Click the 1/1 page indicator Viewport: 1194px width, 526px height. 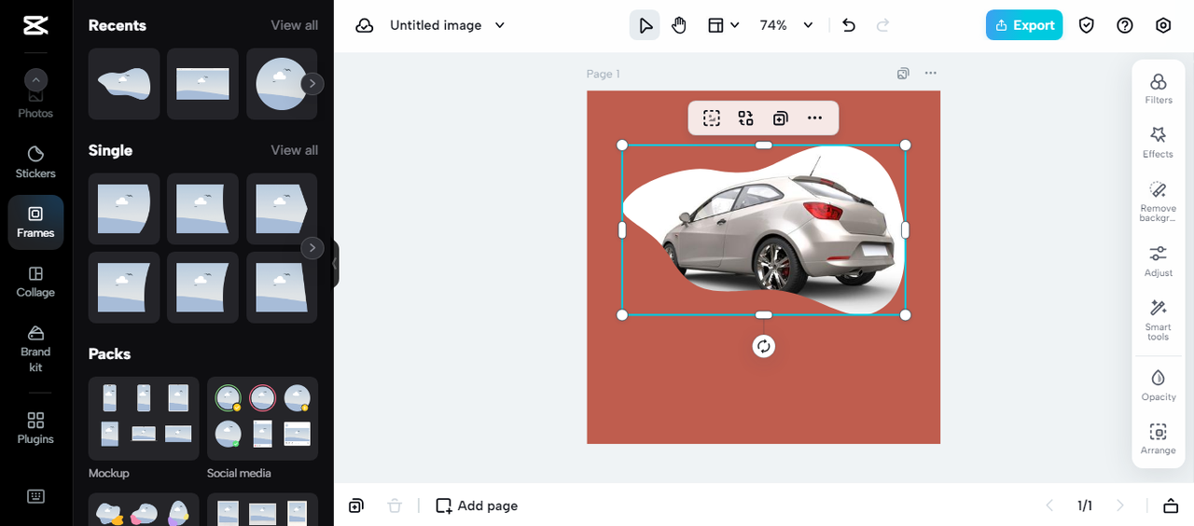point(1085,505)
